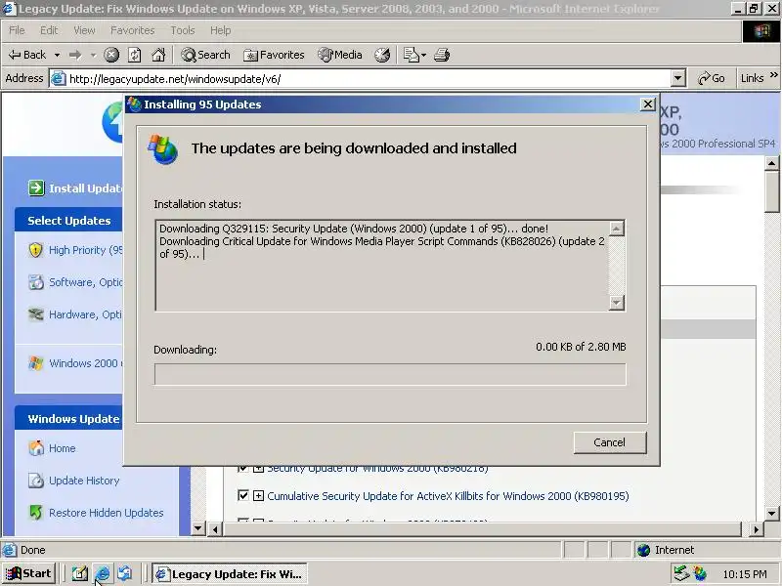782x586 pixels.
Task: Click the Hardware, Optional icon in sidebar
Action: [36, 314]
